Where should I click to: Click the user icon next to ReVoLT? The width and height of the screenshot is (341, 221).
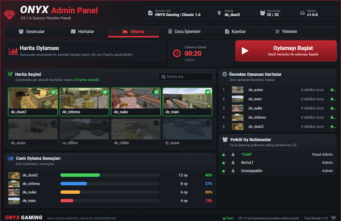233,163
